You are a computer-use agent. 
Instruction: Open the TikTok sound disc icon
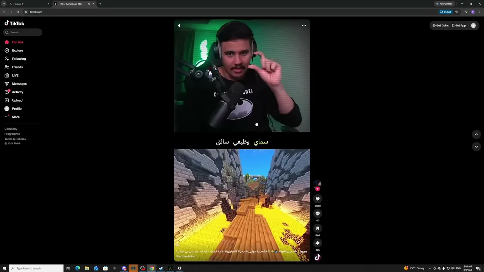coord(318,257)
